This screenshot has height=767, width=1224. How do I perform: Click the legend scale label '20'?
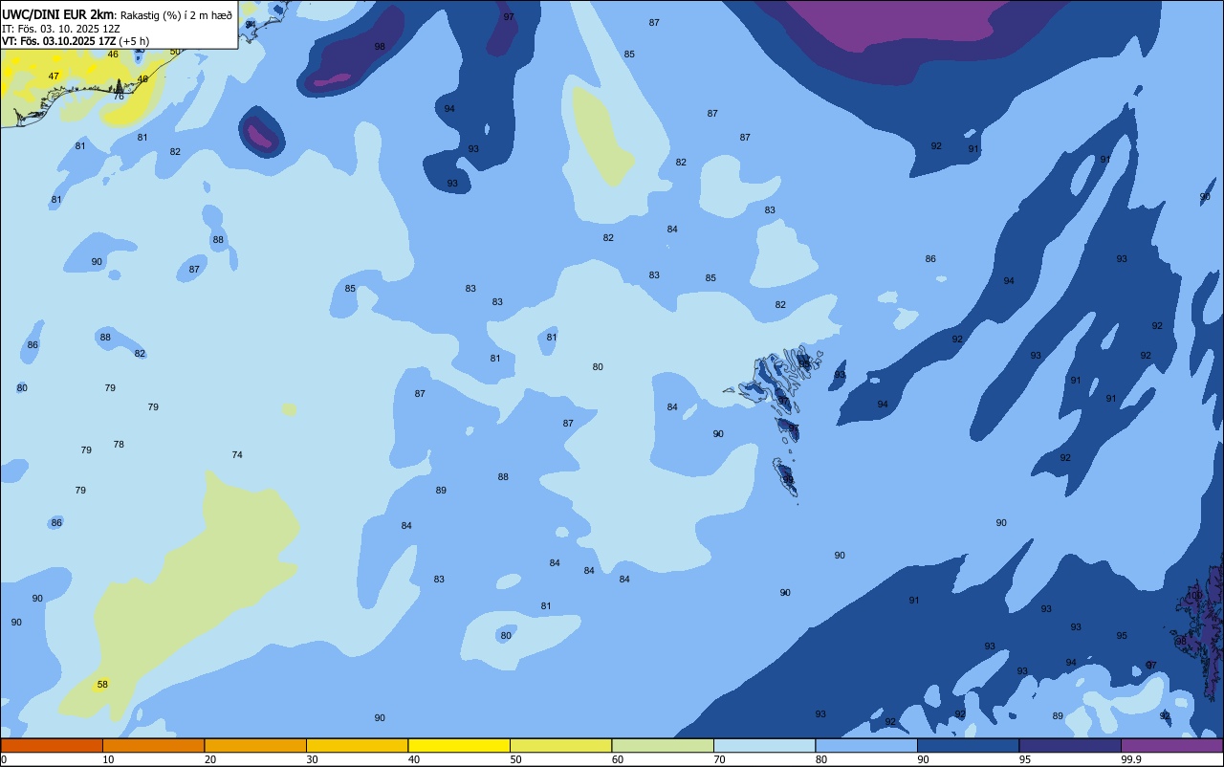(x=210, y=759)
